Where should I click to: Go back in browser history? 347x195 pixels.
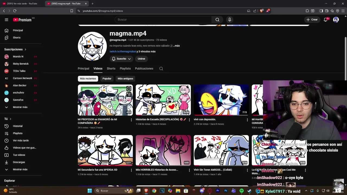[x=4, y=11]
